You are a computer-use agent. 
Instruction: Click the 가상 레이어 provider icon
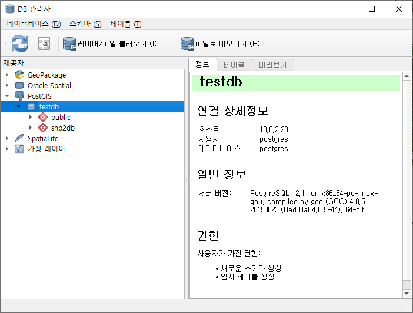[x=19, y=149]
